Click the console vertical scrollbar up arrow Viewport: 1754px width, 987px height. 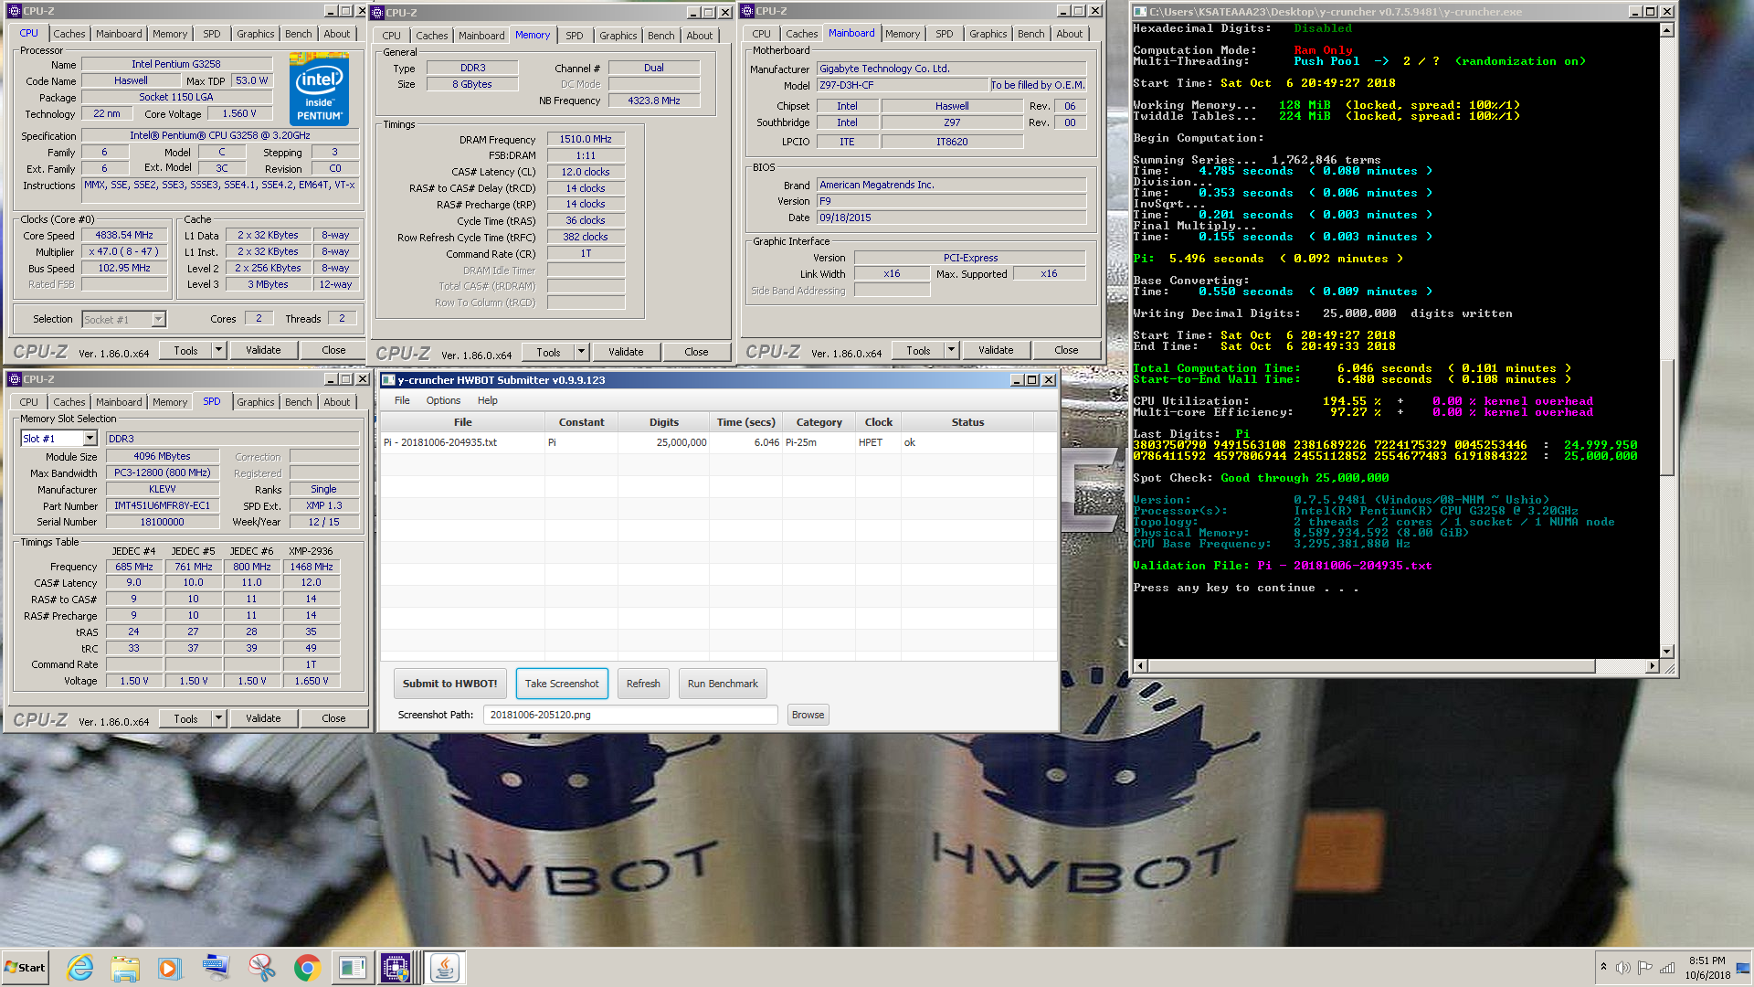tap(1667, 30)
